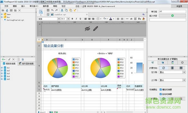Click the cell borders icon
188x113 pixels.
point(98,19)
